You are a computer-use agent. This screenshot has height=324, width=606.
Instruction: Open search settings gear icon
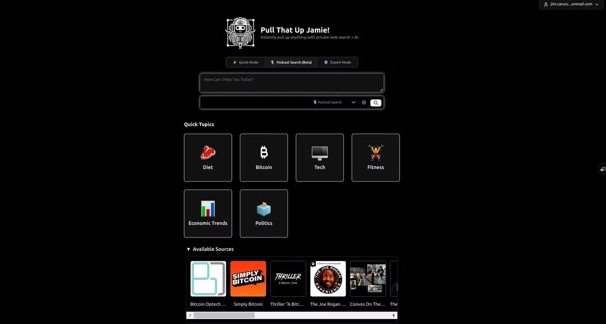pos(364,102)
